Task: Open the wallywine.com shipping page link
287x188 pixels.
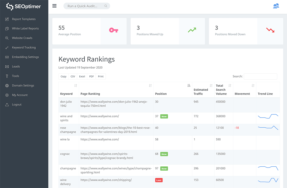Action: point(106,180)
